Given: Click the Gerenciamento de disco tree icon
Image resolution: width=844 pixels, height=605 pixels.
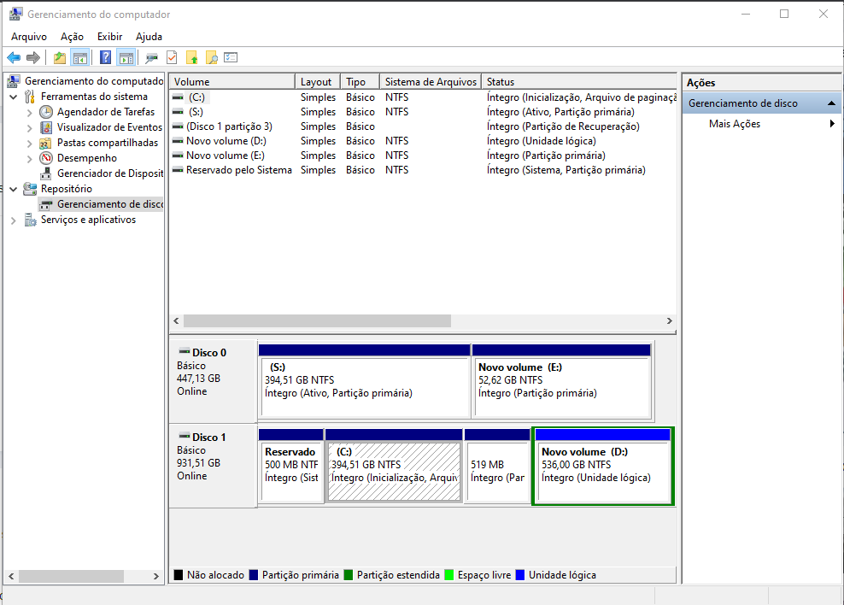Looking at the screenshot, I should [46, 204].
